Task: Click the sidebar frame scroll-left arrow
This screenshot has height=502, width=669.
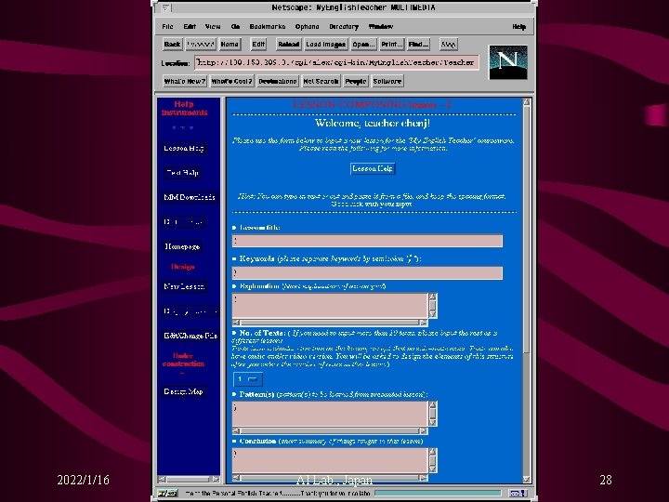Action: 162,479
